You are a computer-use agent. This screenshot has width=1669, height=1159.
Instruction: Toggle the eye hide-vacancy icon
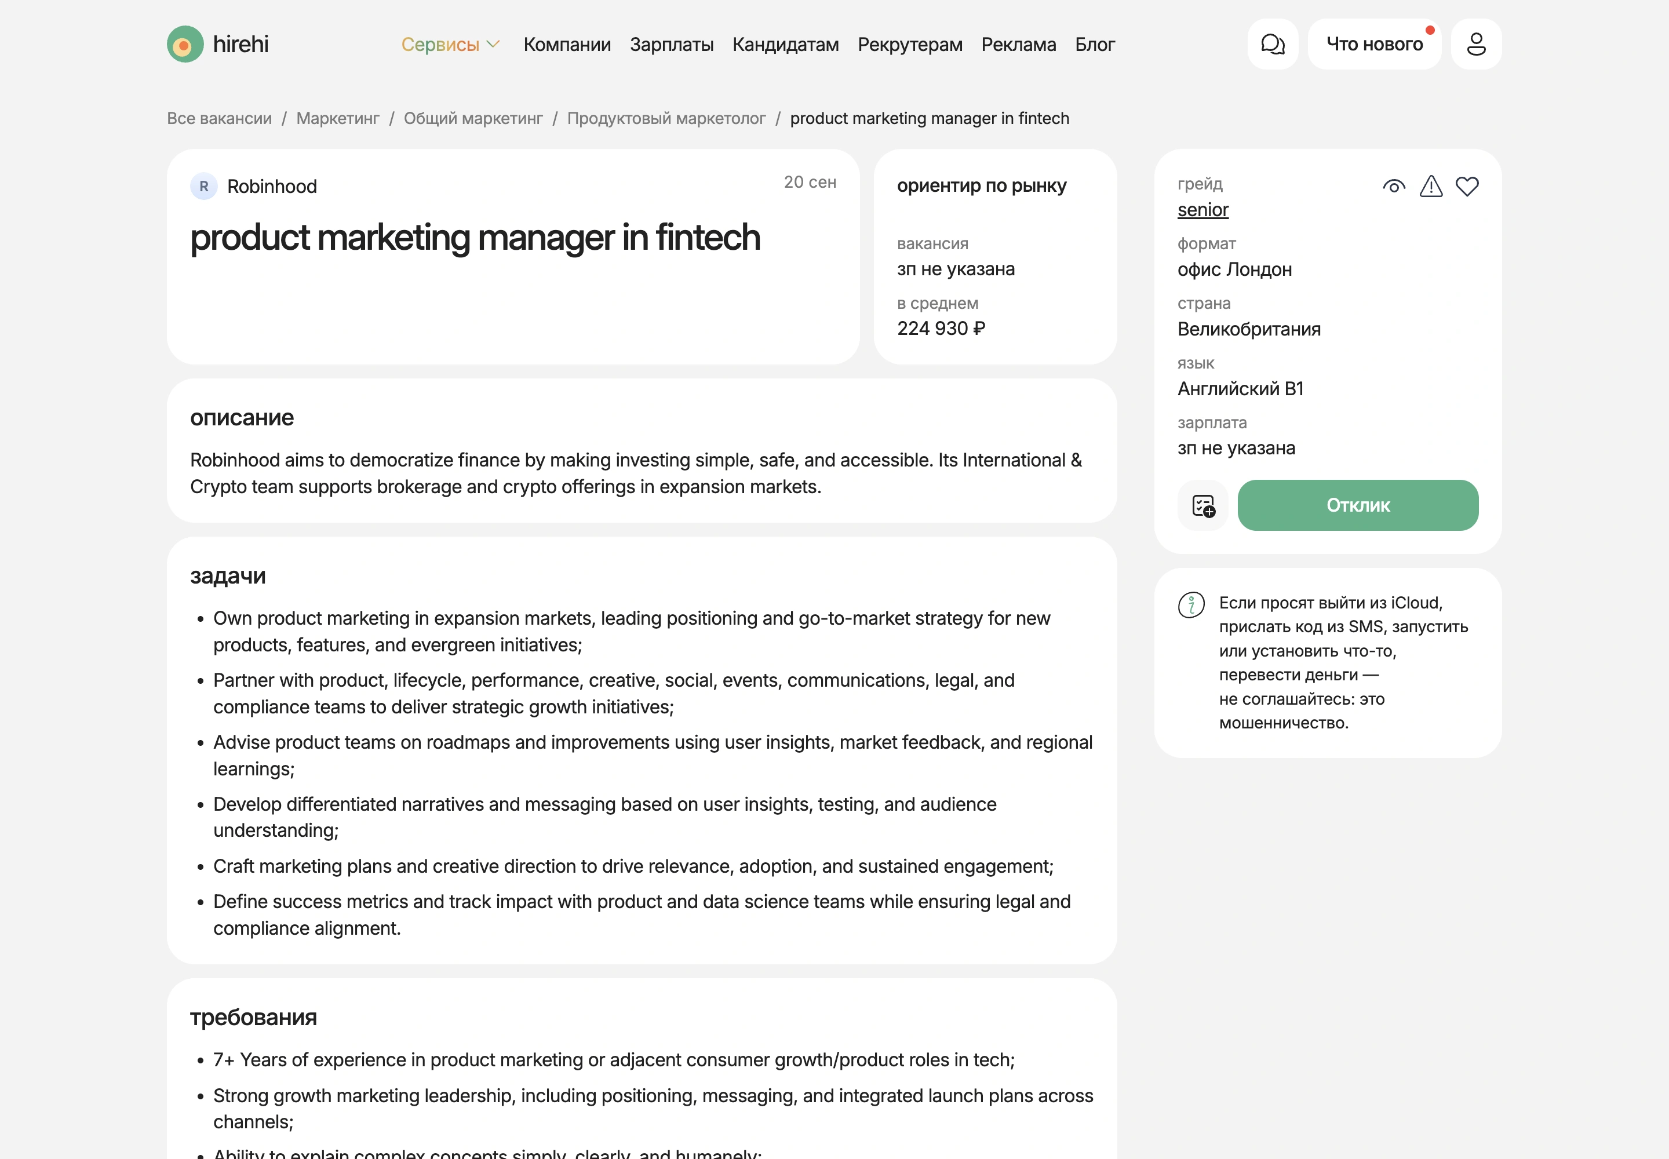point(1394,187)
